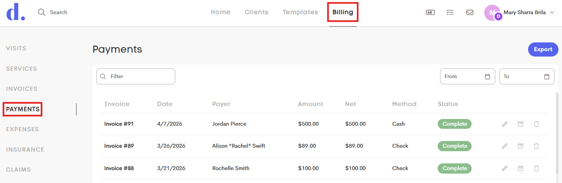The height and width of the screenshot is (183, 562).
Task: Click the Complete status badge for Invoice #91
Action: pos(455,124)
